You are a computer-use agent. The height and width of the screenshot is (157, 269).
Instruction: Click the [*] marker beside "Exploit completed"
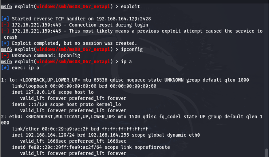click(5, 43)
